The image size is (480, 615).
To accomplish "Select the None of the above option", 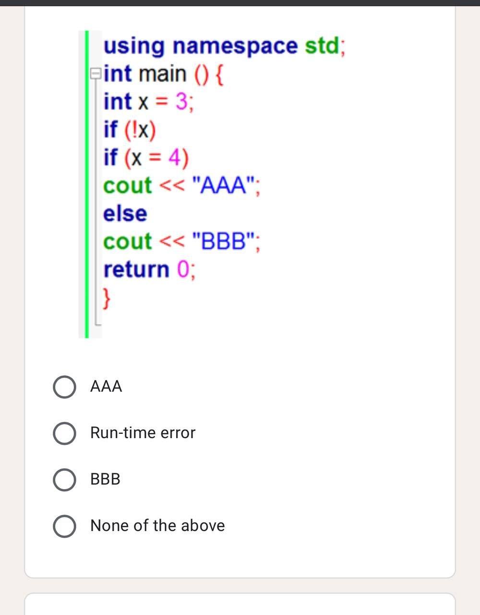I will coord(64,526).
